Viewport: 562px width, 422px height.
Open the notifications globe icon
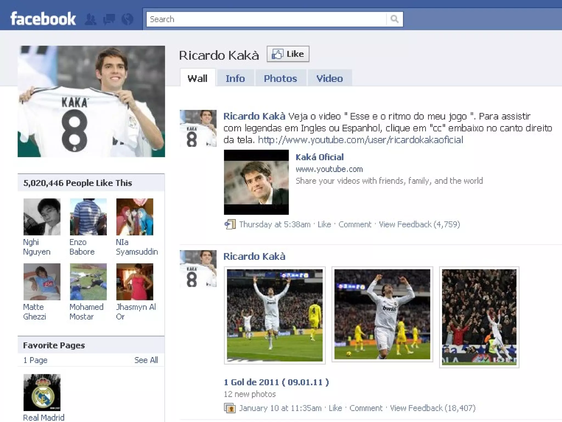(x=127, y=19)
